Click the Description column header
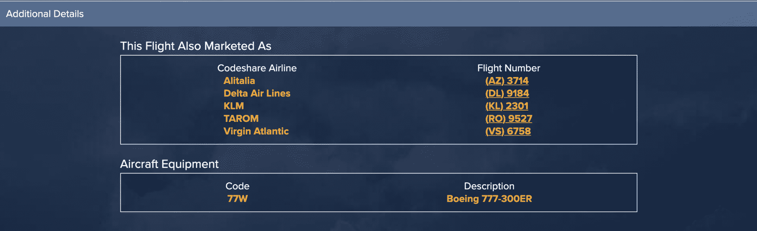This screenshot has height=231, width=757. point(489,186)
